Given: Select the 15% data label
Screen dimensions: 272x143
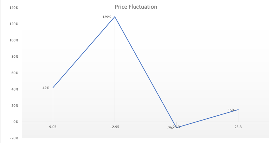Looking at the screenshot, I should coord(231,110).
